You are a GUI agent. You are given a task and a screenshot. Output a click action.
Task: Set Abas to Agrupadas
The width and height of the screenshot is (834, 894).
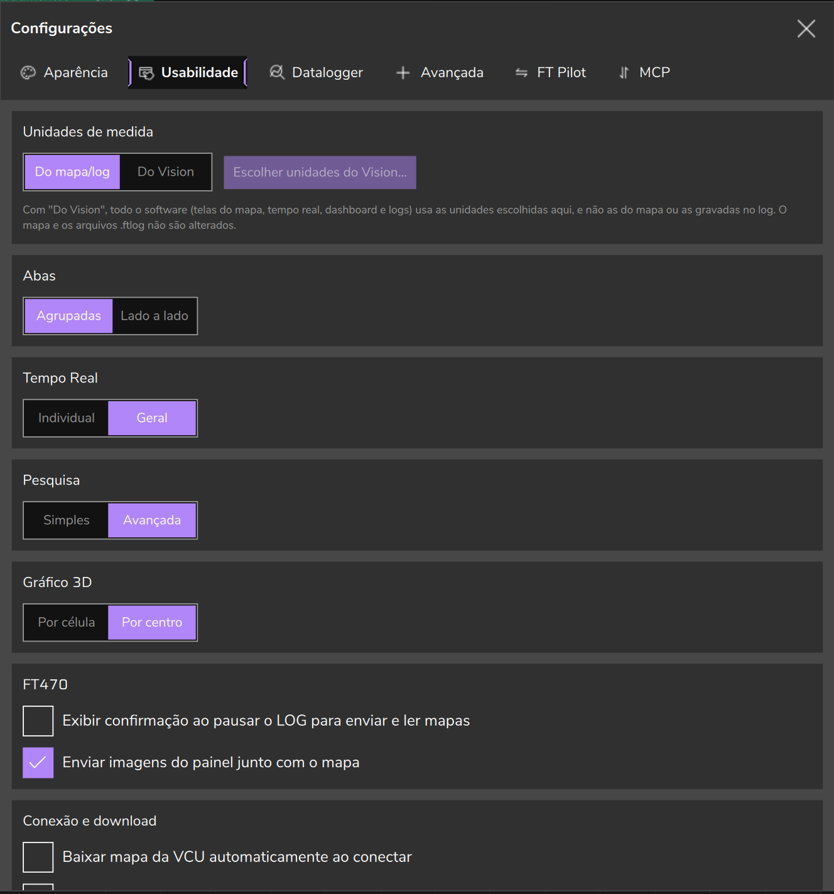(68, 316)
